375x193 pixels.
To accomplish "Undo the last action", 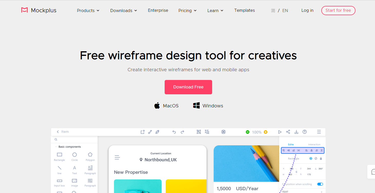I will pyautogui.click(x=174, y=132).
